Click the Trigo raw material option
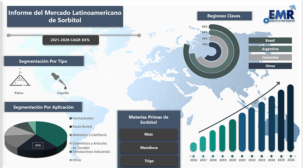303x168 pixels. click(x=148, y=160)
